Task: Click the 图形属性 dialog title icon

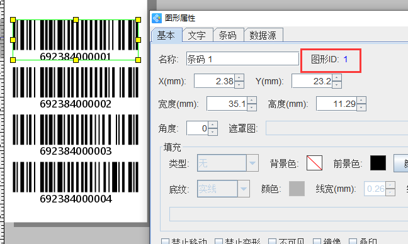Action: click(x=157, y=18)
